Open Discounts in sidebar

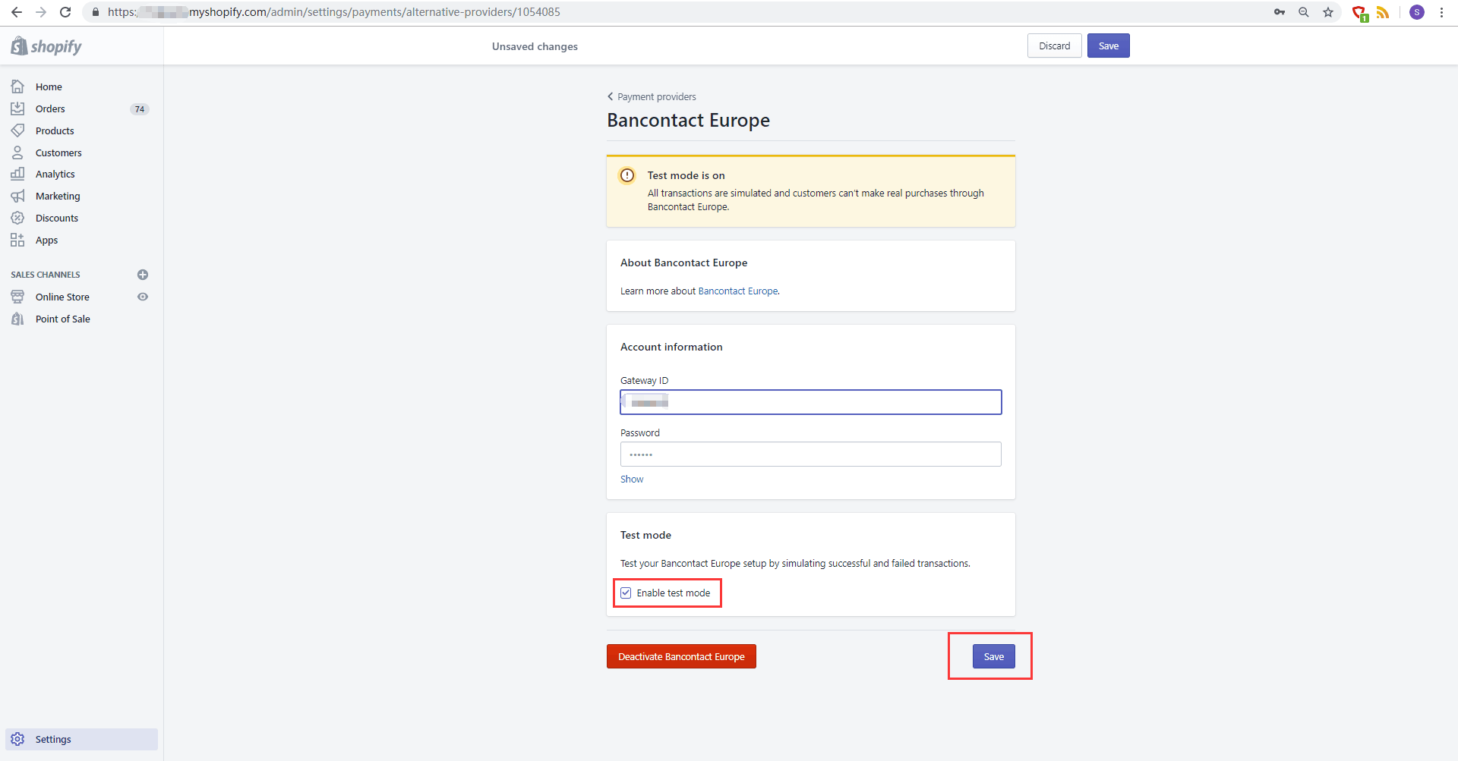[x=57, y=218]
